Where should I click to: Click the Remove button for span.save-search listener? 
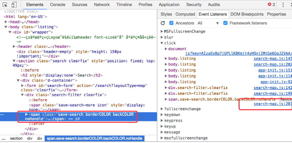tap(285, 99)
